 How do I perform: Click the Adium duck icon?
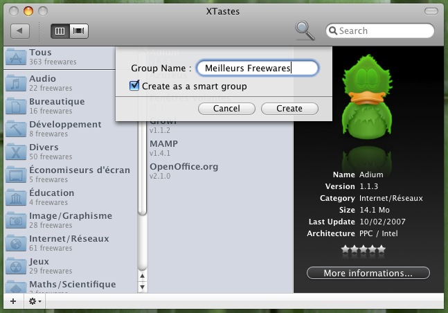coord(367,96)
